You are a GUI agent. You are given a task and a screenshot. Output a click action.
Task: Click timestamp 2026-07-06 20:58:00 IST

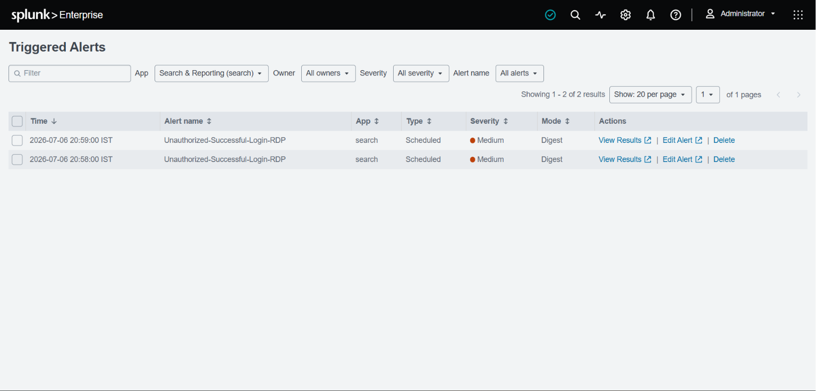coord(71,159)
